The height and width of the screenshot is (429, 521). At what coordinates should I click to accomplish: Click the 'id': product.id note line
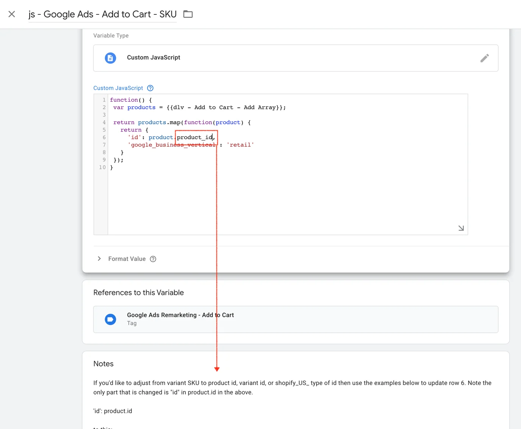[x=113, y=411]
